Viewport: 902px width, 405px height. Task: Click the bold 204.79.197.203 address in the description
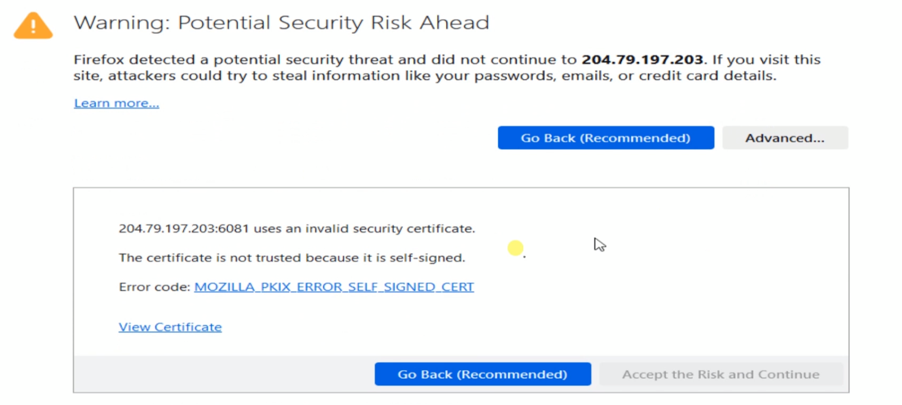(x=642, y=60)
